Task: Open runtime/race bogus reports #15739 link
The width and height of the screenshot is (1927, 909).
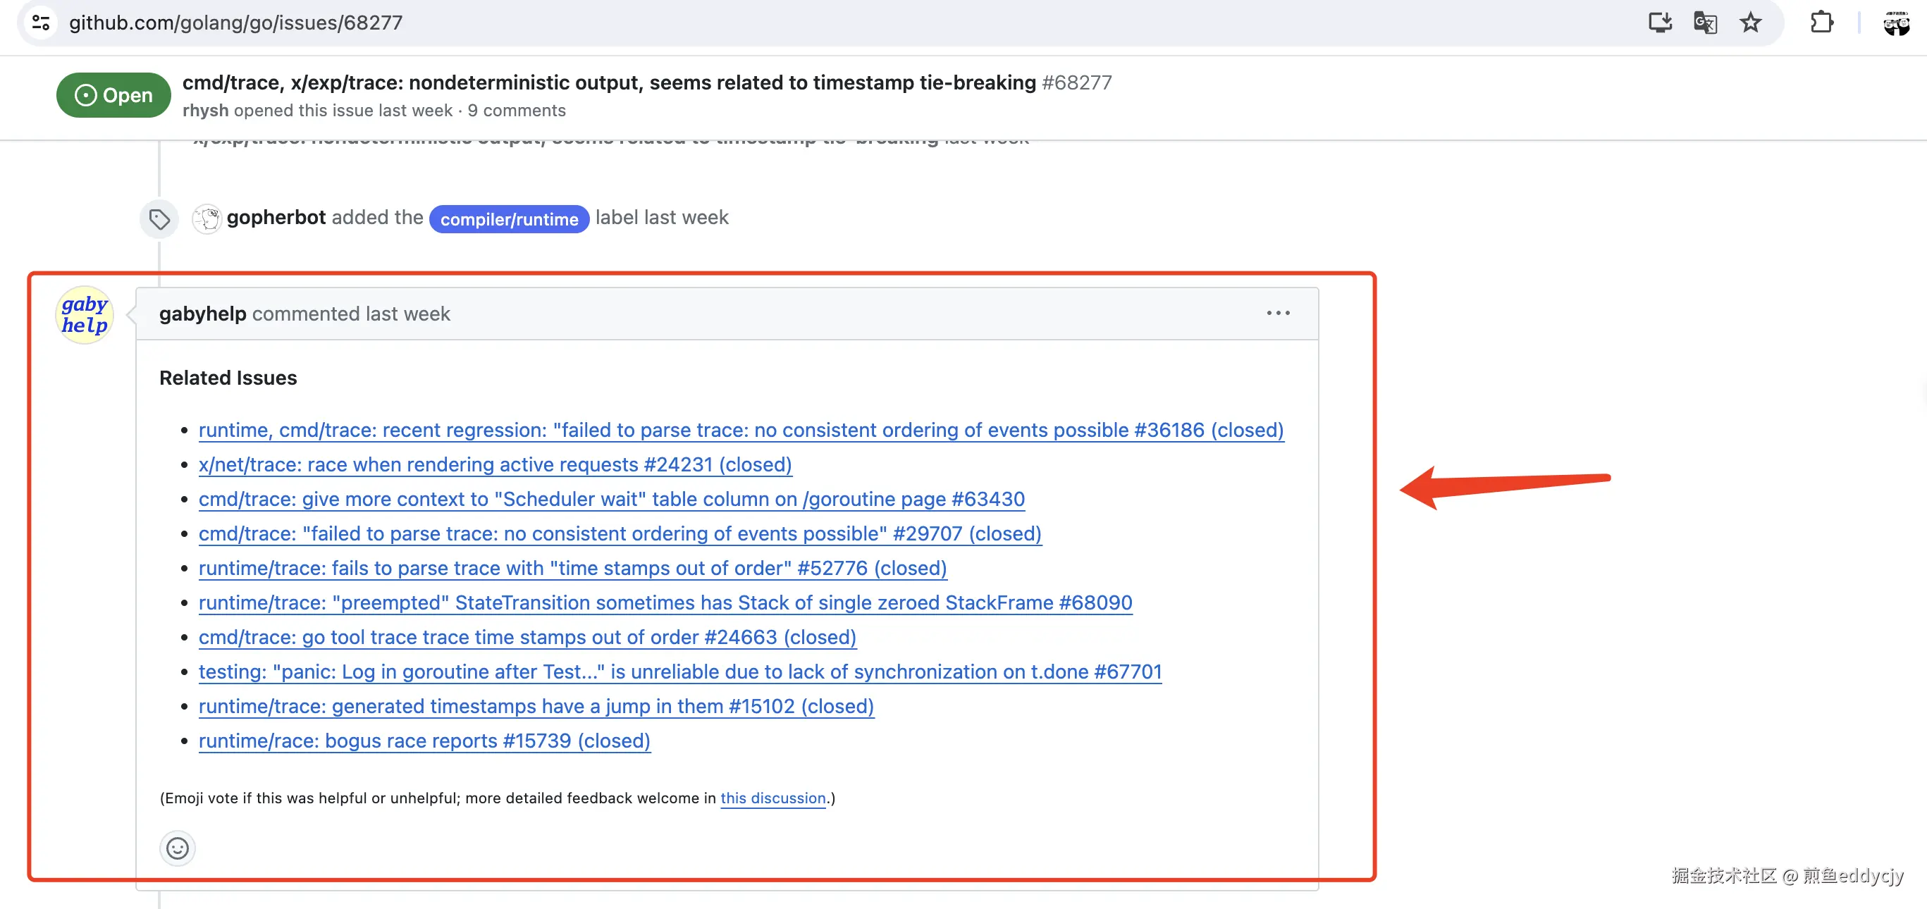Action: click(x=424, y=741)
